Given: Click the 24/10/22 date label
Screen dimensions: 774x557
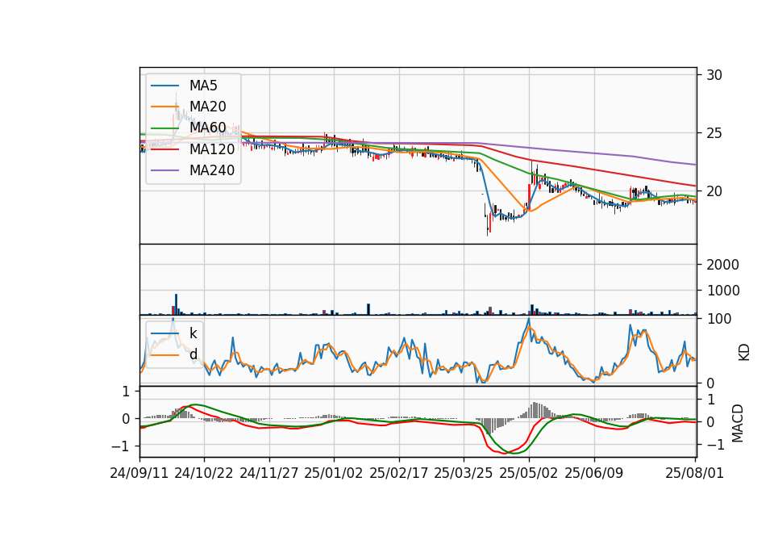Looking at the screenshot, I should [x=204, y=473].
